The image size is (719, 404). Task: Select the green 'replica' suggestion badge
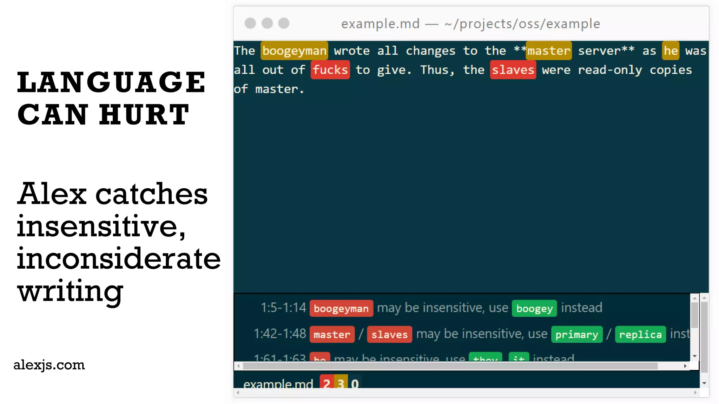[640, 334]
